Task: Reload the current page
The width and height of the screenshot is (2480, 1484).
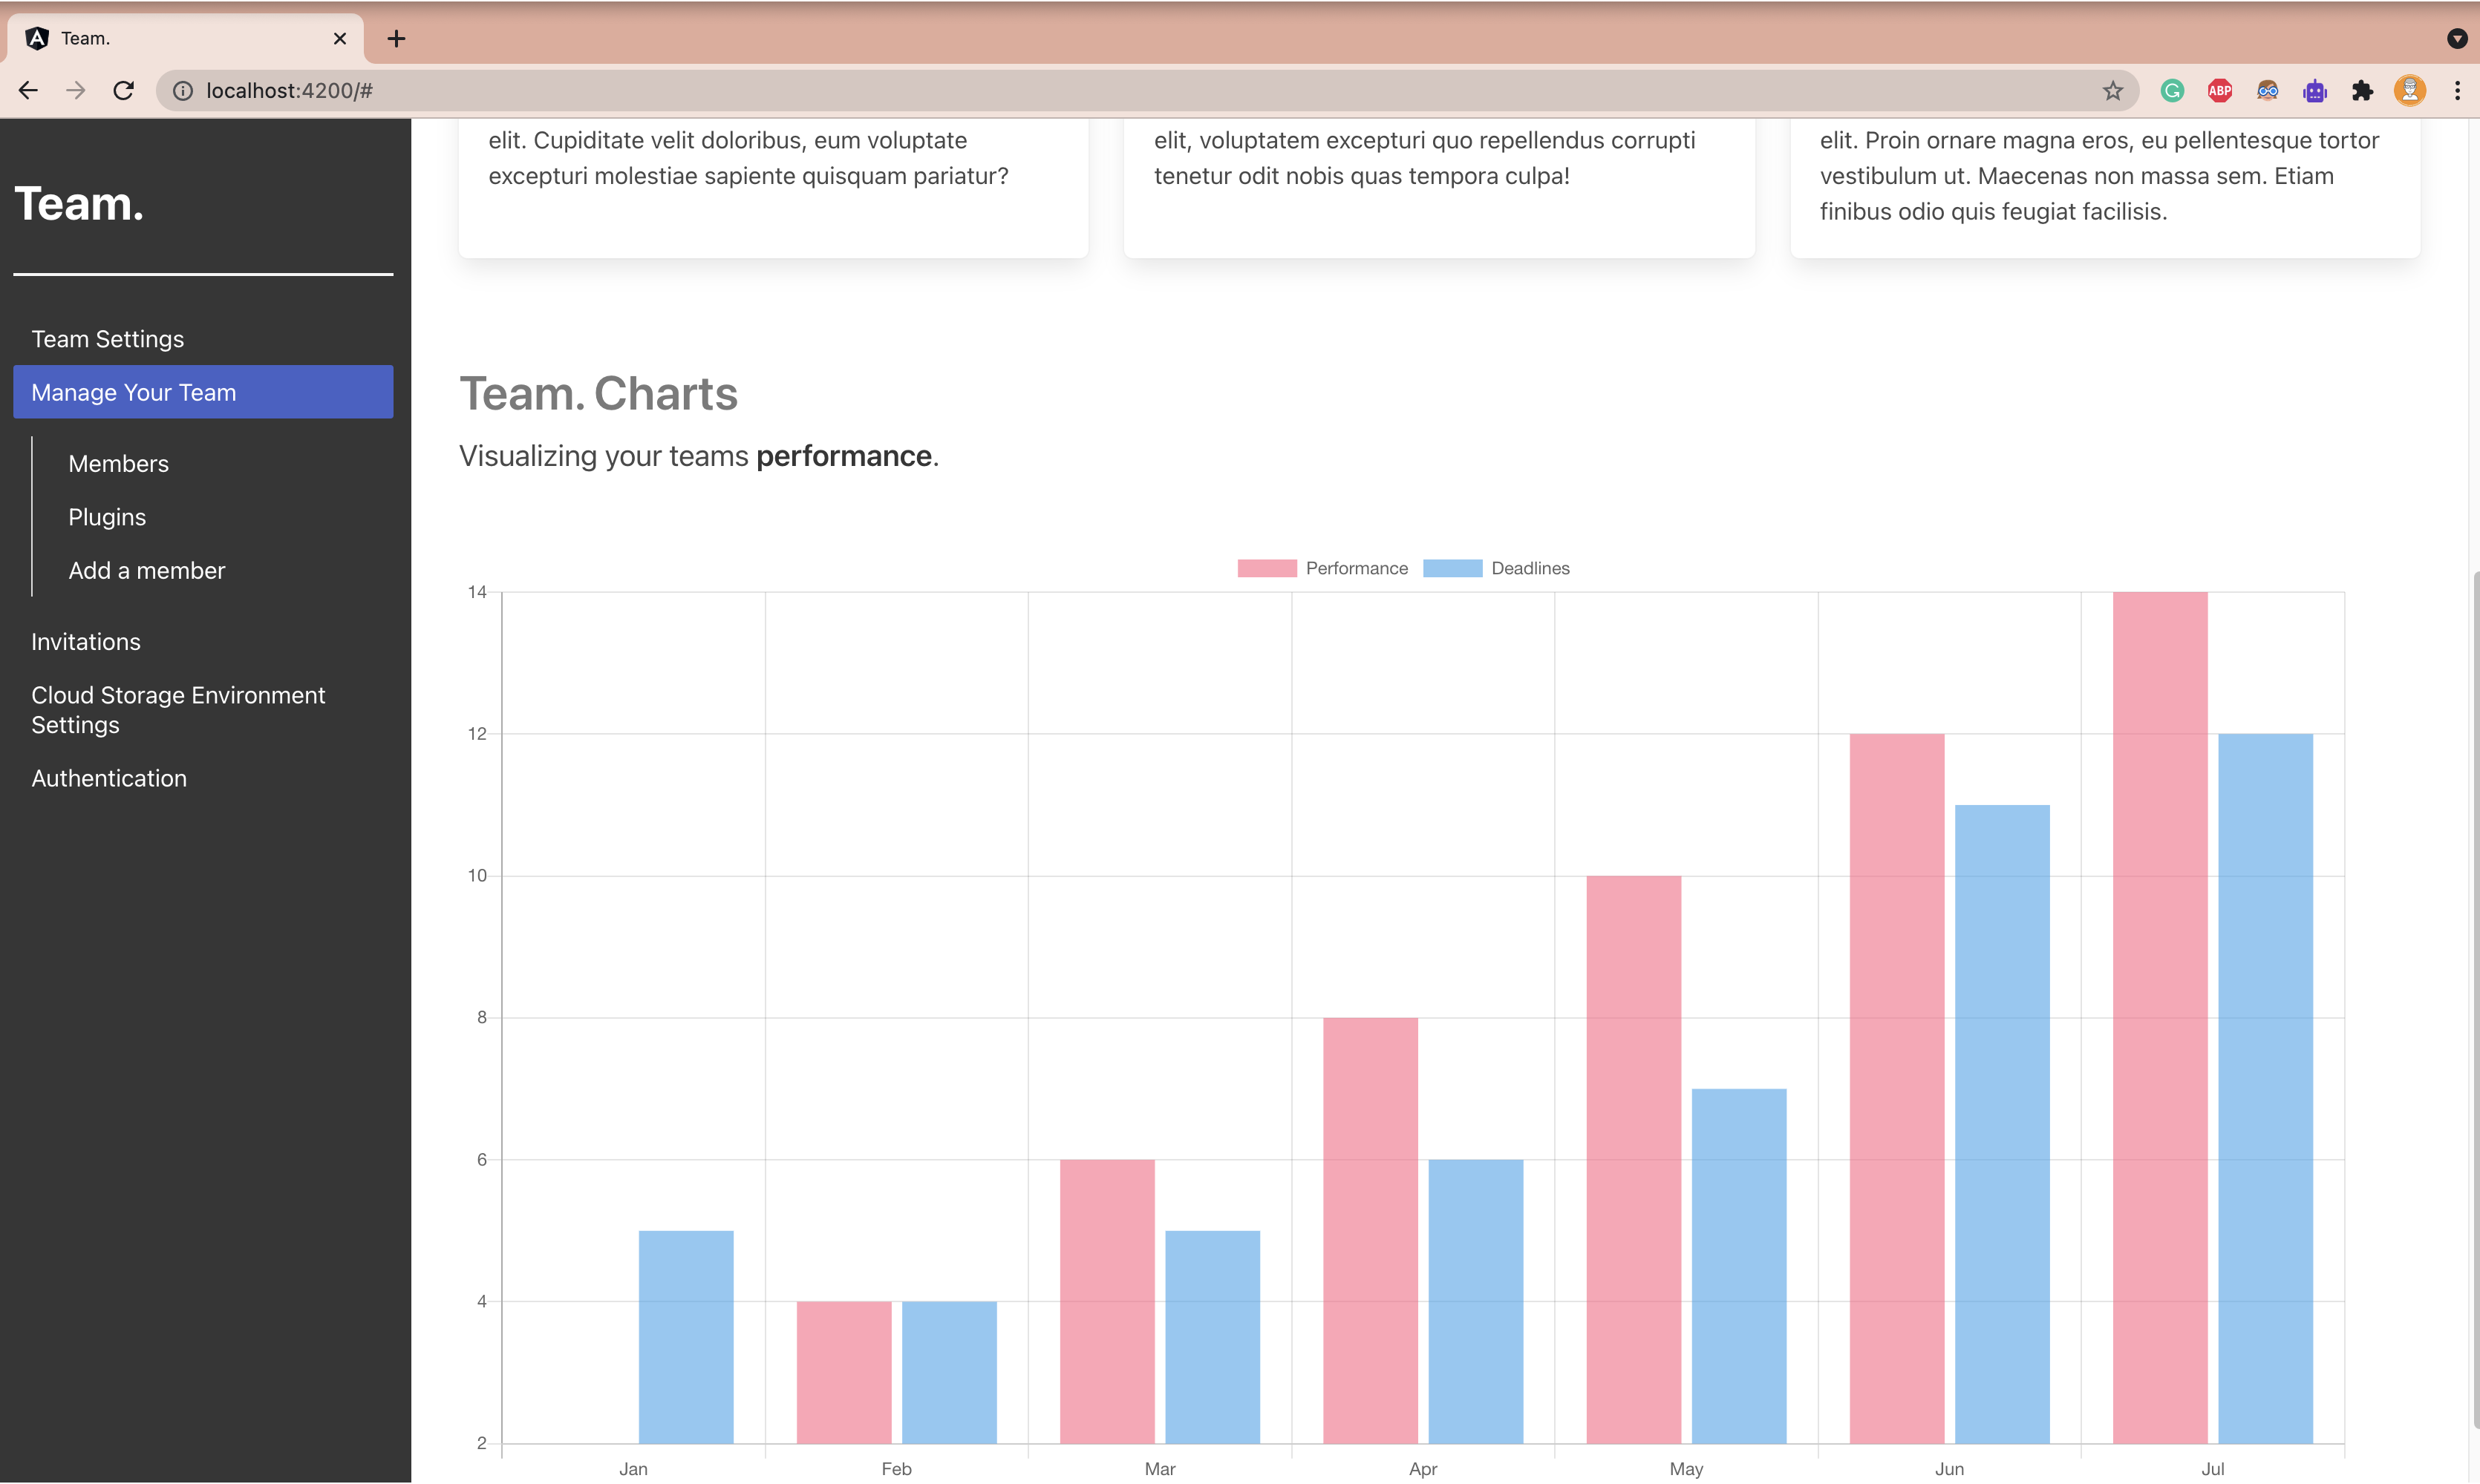Action: pyautogui.click(x=123, y=90)
